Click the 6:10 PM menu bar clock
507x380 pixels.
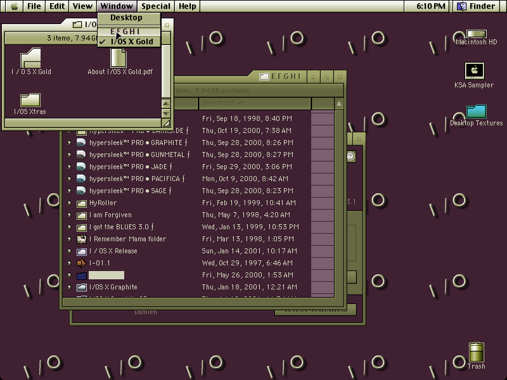point(431,6)
